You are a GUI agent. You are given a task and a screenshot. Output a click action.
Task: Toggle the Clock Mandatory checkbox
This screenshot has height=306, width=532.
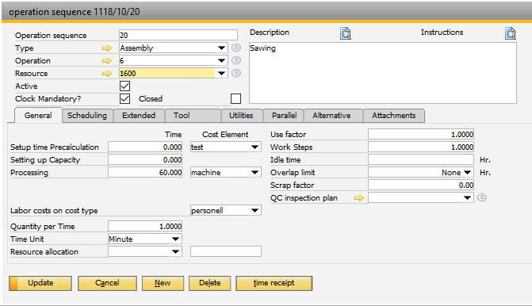click(x=124, y=99)
